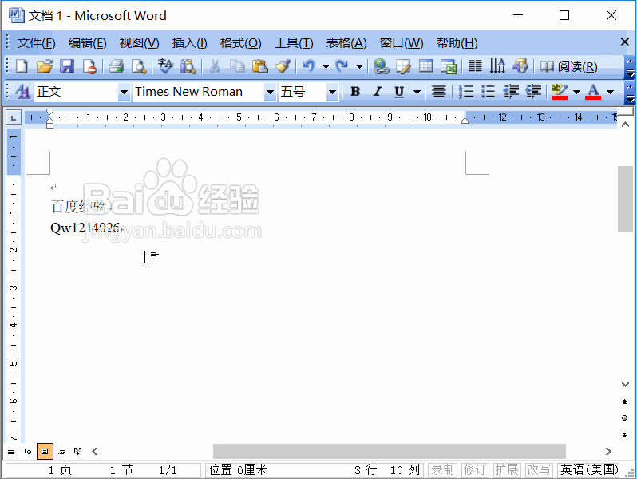The width and height of the screenshot is (637, 479).
Task: Switch to Normal view in the view buttons
Action: pos(11,451)
